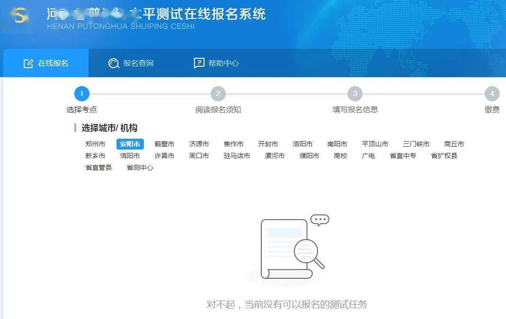Click step 2 circle 阅读报名须知
The height and width of the screenshot is (319, 506).
218,94
